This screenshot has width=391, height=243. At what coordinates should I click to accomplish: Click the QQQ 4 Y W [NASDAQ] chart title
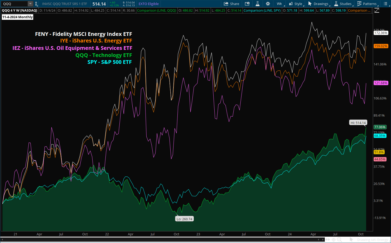20,11
